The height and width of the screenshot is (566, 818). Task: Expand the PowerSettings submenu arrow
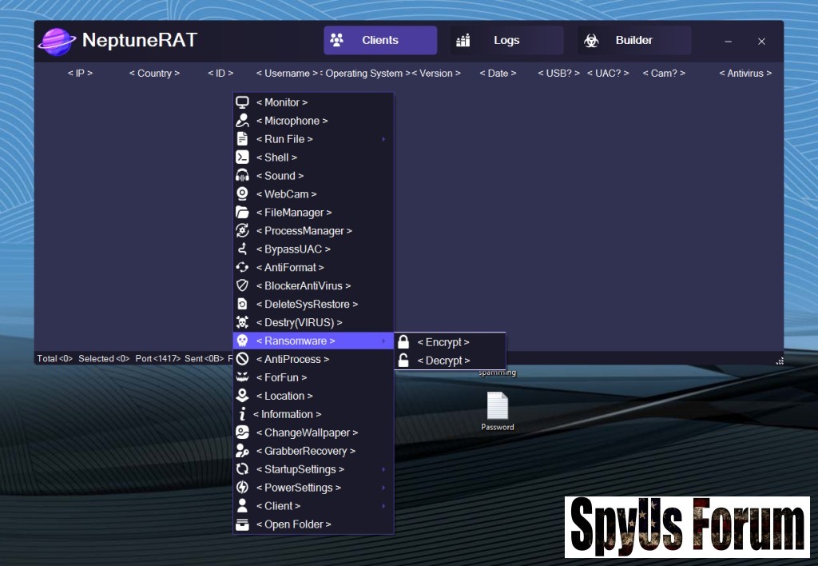point(383,488)
